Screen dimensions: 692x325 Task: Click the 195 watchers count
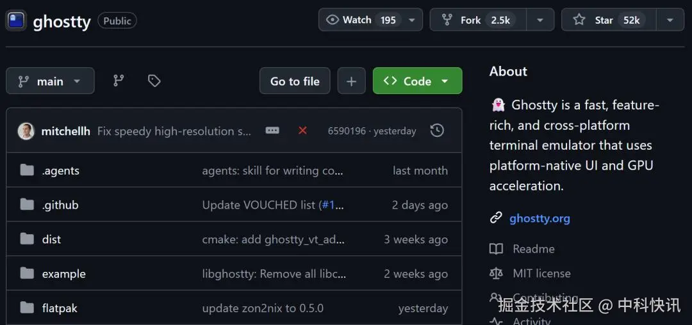(388, 20)
